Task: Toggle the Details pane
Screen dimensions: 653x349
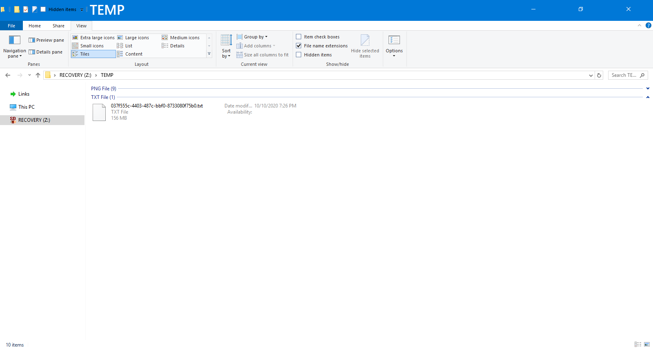Action: pos(45,52)
